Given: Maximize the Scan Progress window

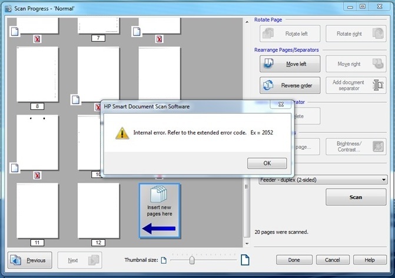Looking at the screenshot, I should 363,7.
